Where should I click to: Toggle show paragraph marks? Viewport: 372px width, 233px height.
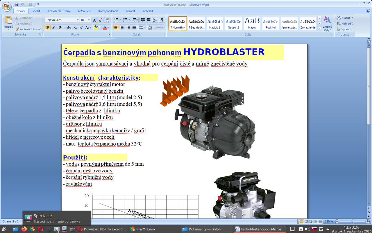tap(162, 20)
